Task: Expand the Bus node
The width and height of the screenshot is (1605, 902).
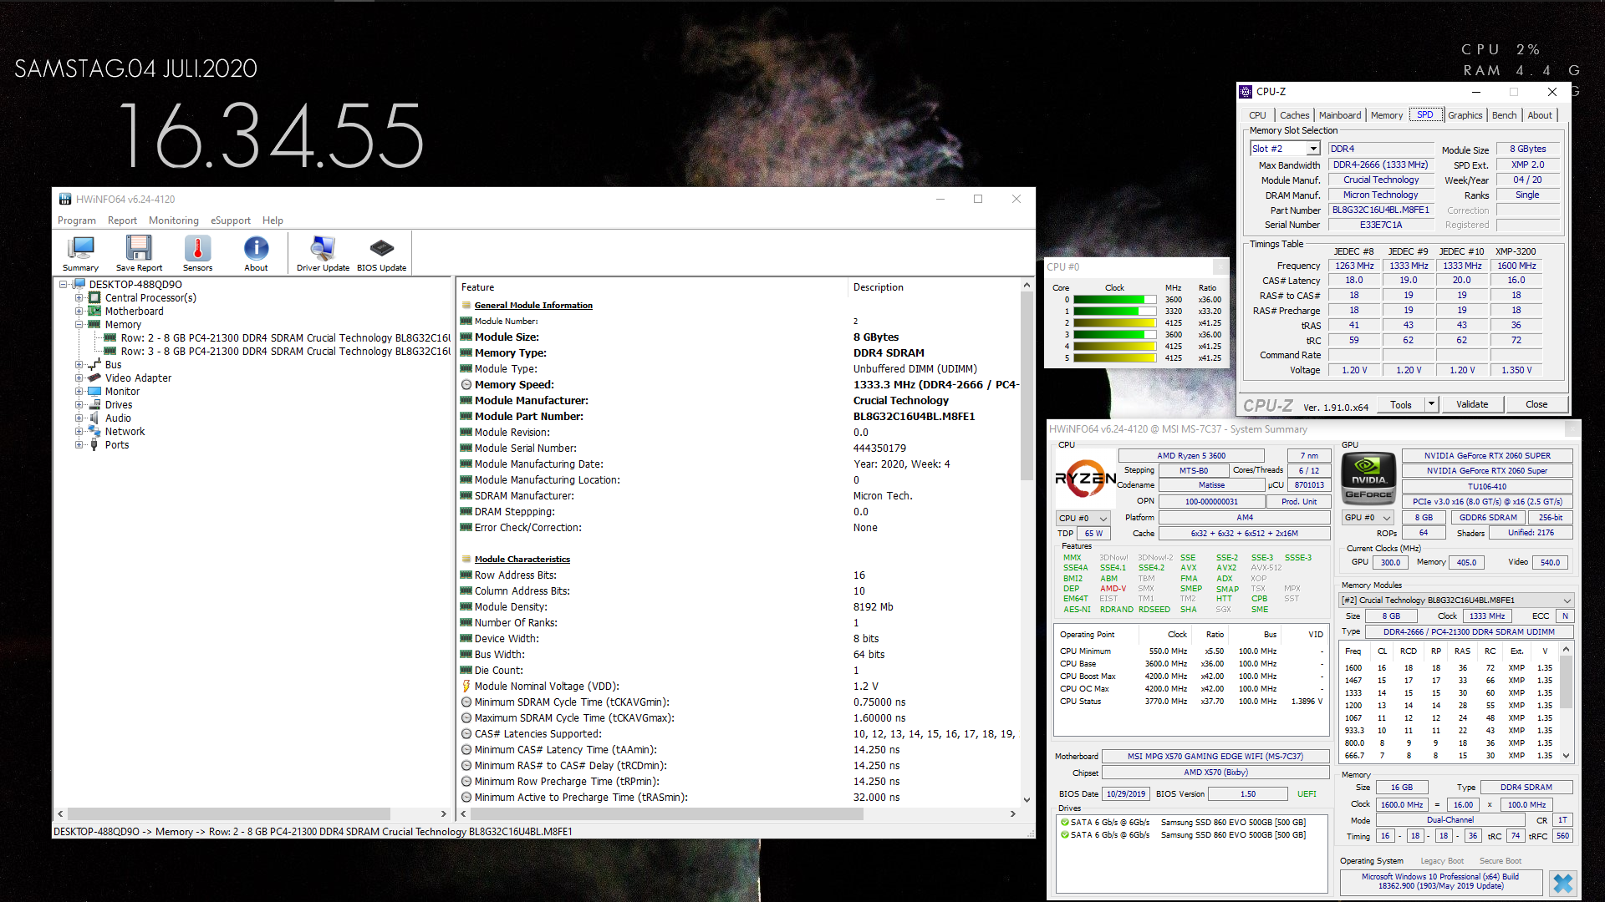Action: click(x=79, y=365)
